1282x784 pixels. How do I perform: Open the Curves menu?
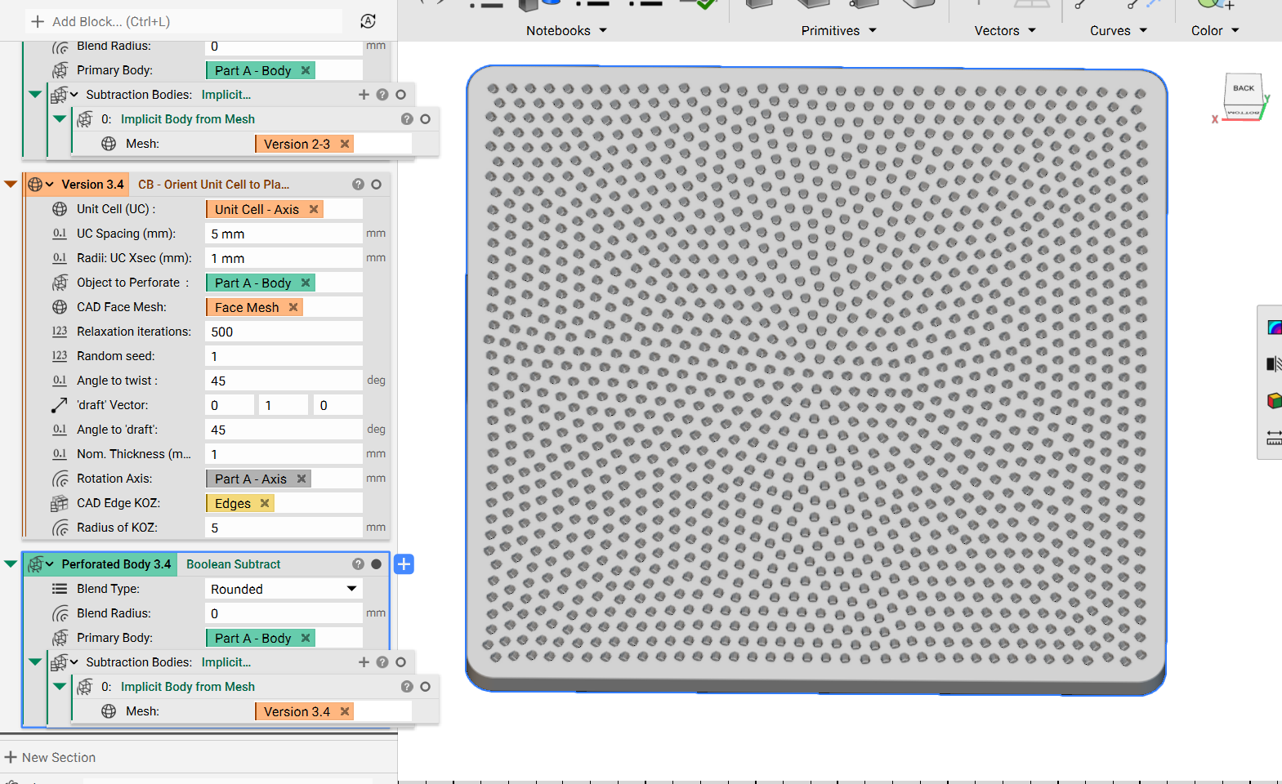pos(1119,30)
